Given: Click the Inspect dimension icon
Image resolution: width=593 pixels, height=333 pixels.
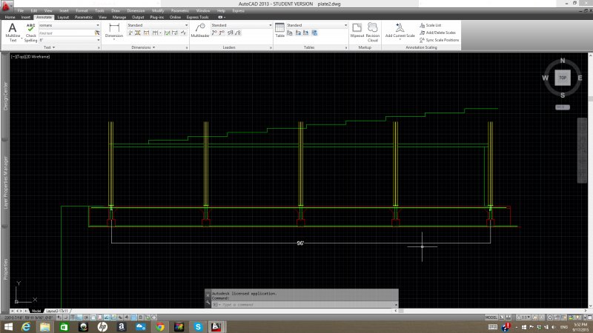Looking at the screenshot, I should [168, 33].
